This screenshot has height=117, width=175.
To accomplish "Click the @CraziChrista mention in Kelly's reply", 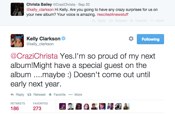I will coord(34,56).
